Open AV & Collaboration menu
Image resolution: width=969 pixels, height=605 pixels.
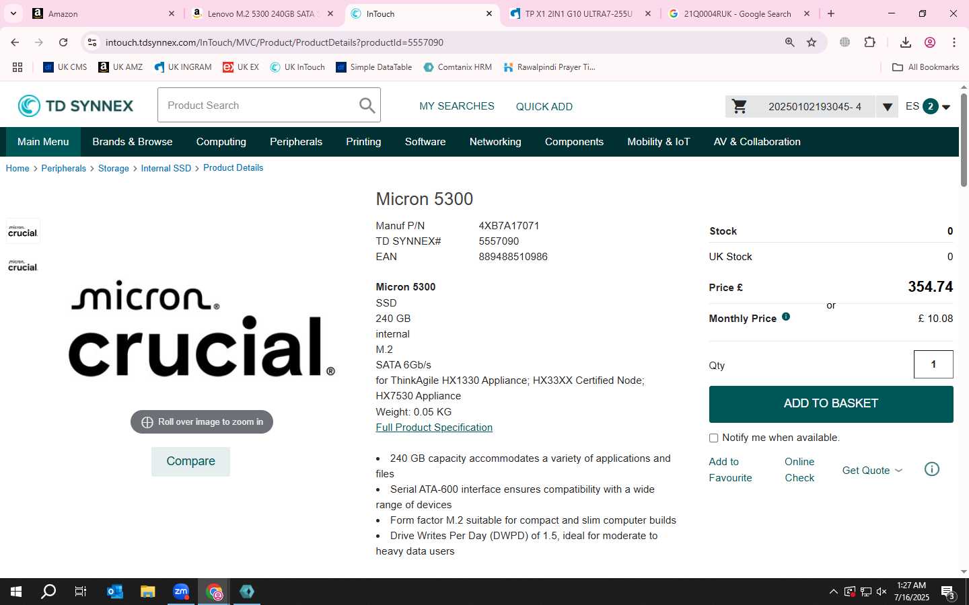(757, 142)
